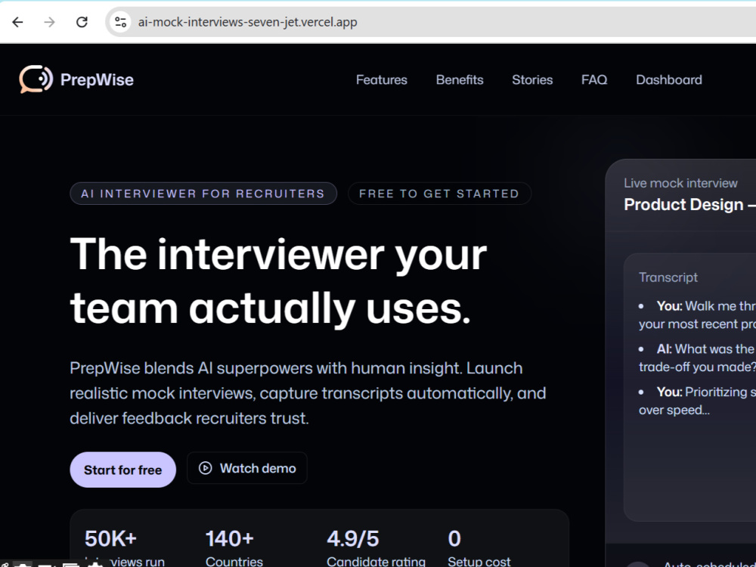Click the Product Design card title

click(x=690, y=204)
